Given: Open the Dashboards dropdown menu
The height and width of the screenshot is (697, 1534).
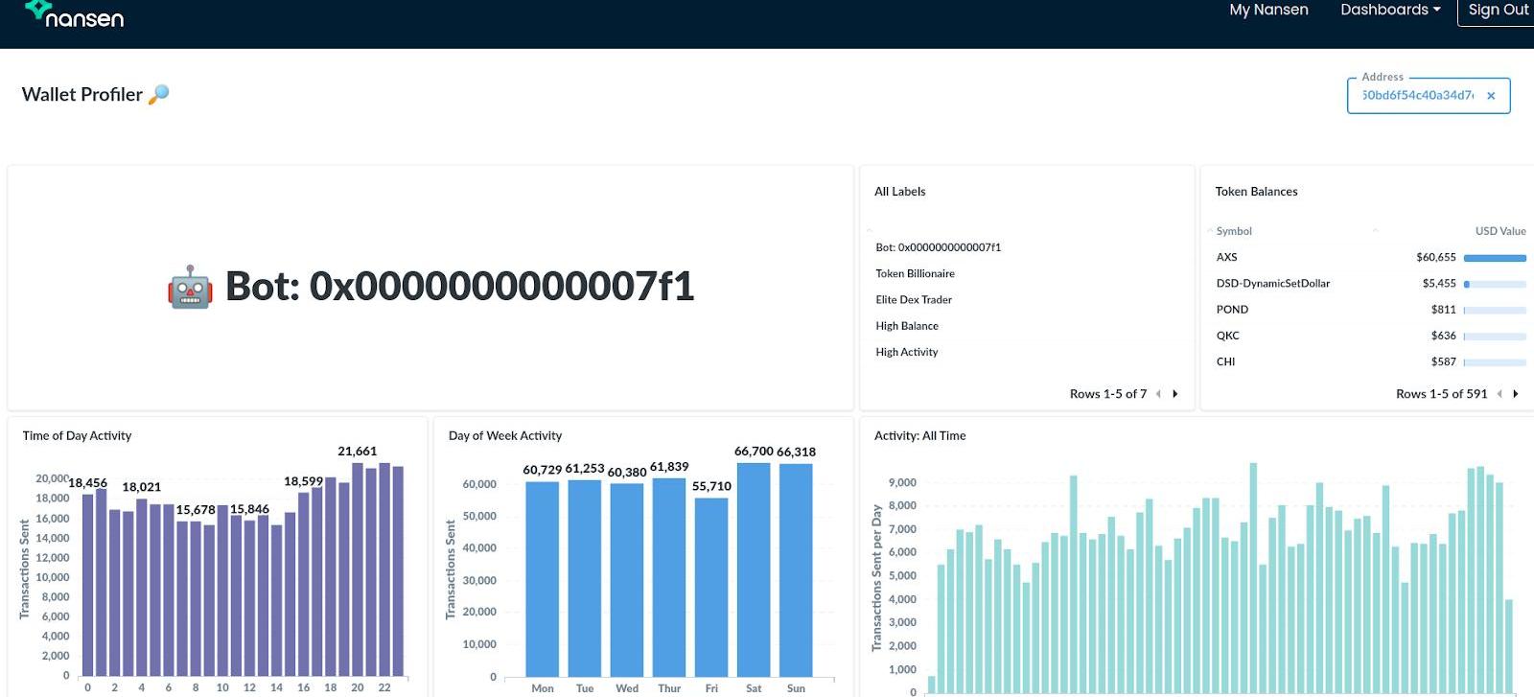Looking at the screenshot, I should (x=1389, y=11).
